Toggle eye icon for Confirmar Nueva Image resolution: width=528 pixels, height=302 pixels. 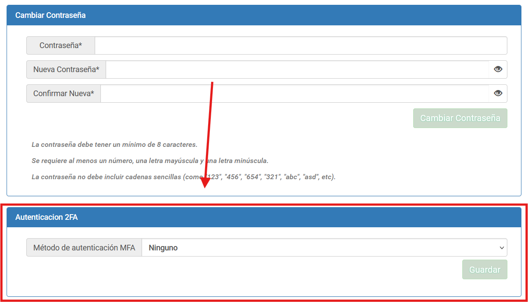tap(498, 94)
